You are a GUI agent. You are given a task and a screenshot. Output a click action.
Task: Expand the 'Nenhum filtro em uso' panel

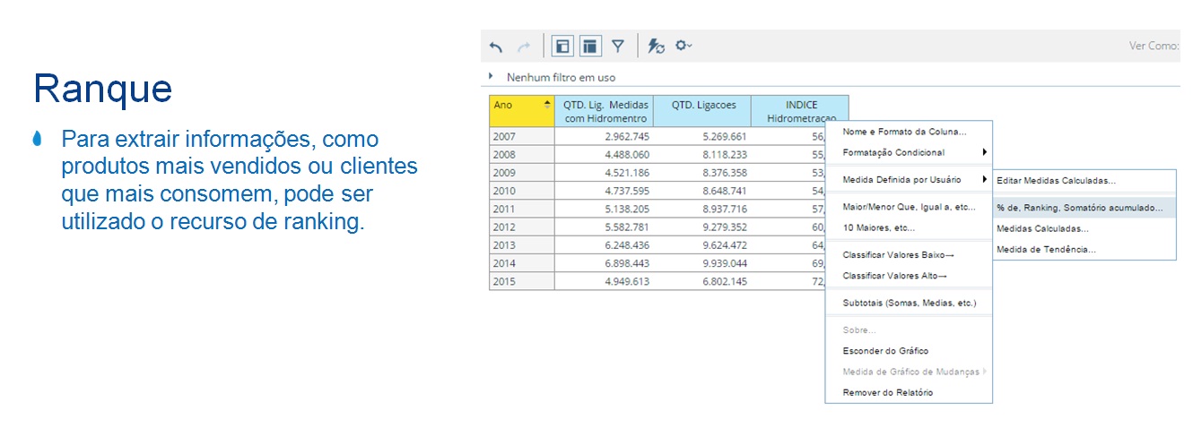[491, 77]
